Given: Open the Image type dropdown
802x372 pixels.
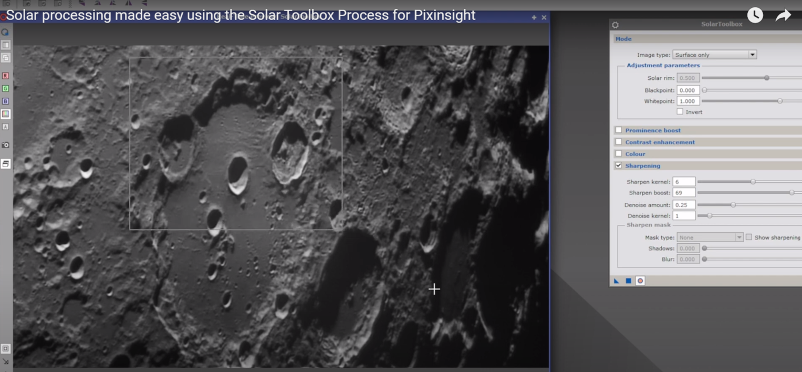Looking at the screenshot, I should click(714, 55).
